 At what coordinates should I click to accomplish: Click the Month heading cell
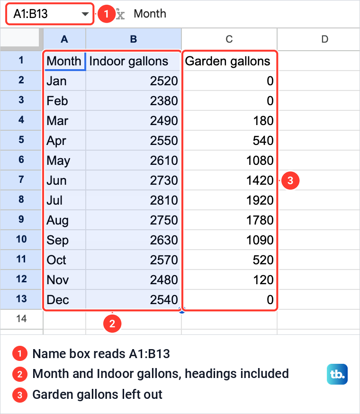pos(65,61)
